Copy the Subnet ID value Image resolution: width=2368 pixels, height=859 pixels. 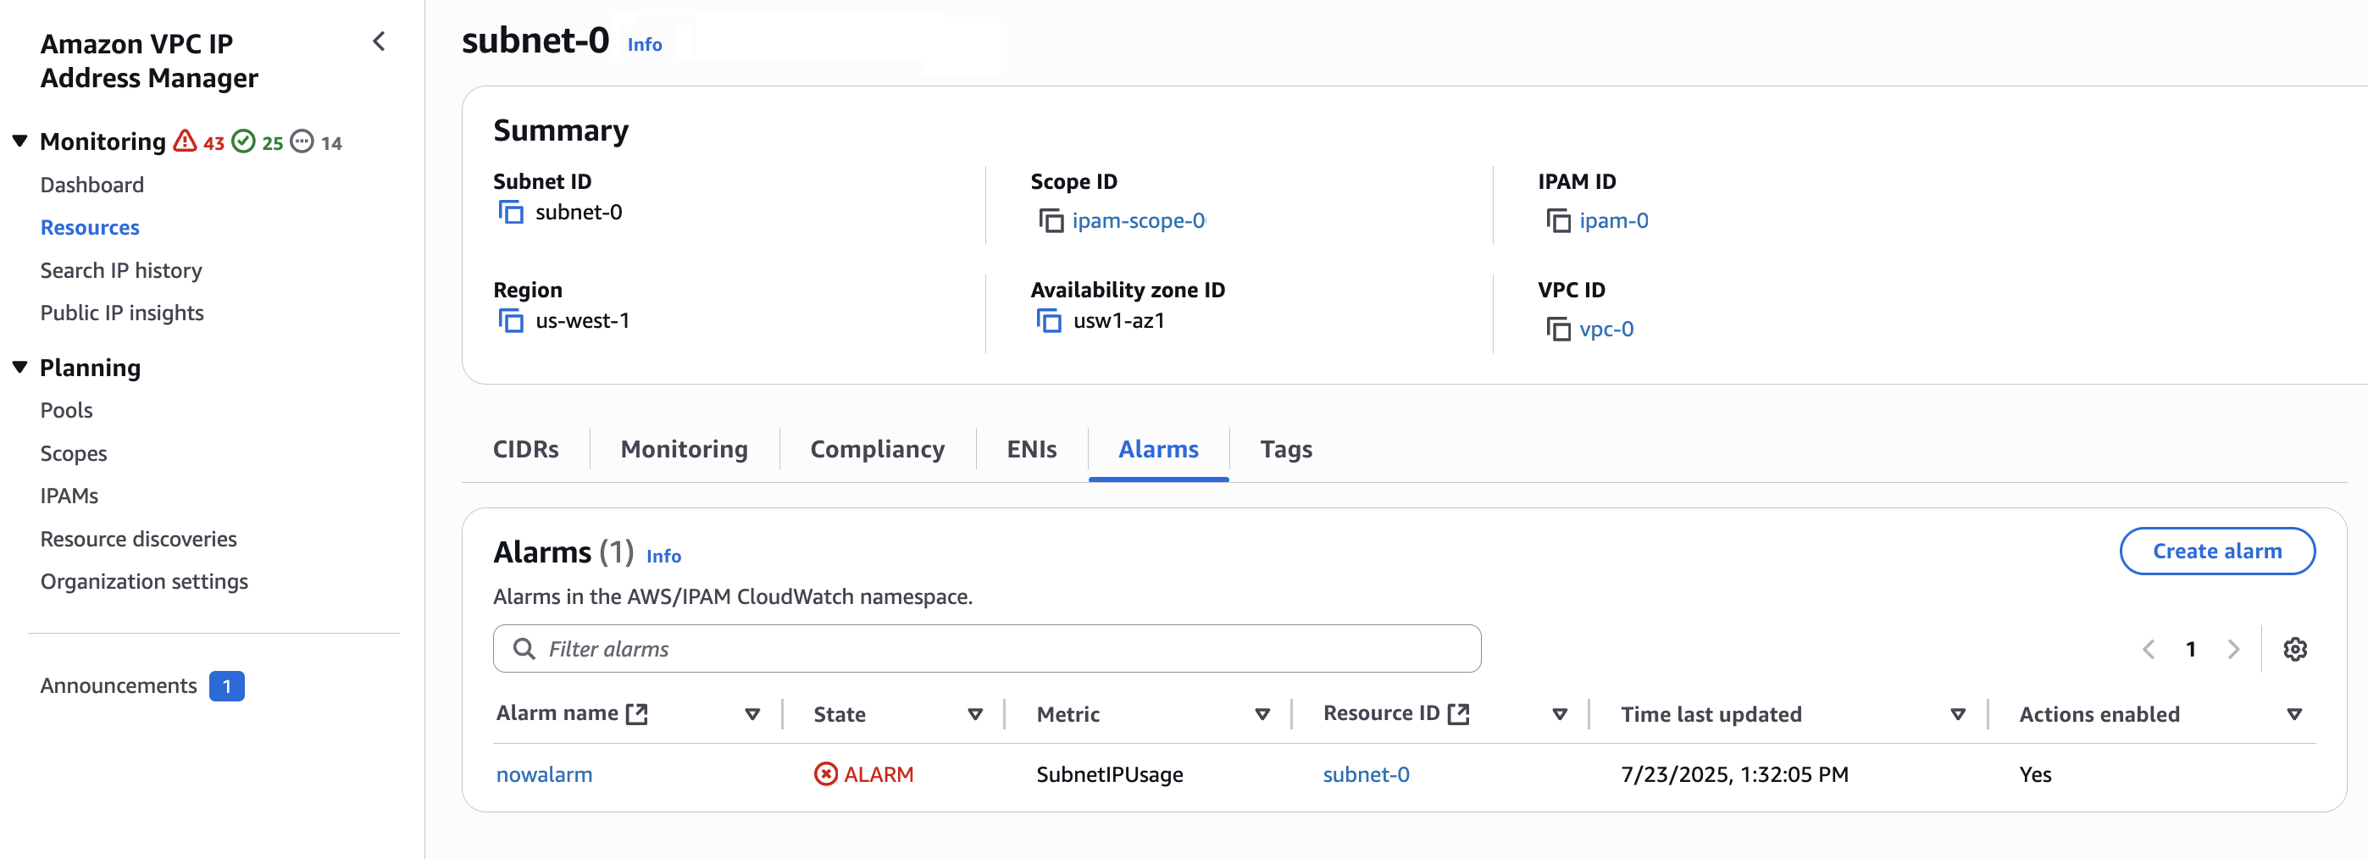pos(510,213)
